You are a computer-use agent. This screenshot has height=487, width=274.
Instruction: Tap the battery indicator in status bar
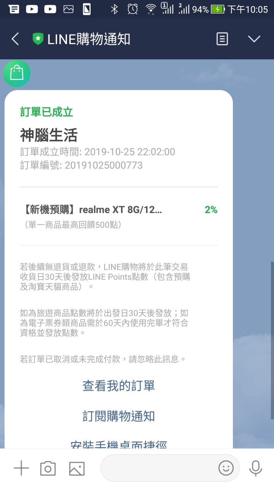click(218, 10)
